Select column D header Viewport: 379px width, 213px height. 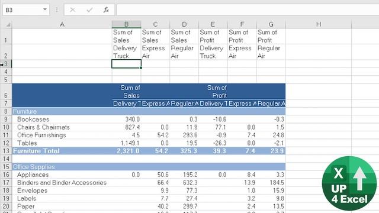(x=184, y=24)
